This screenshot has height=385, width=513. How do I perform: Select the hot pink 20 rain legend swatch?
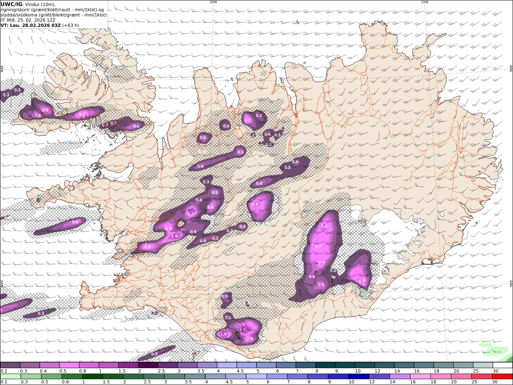point(461,377)
